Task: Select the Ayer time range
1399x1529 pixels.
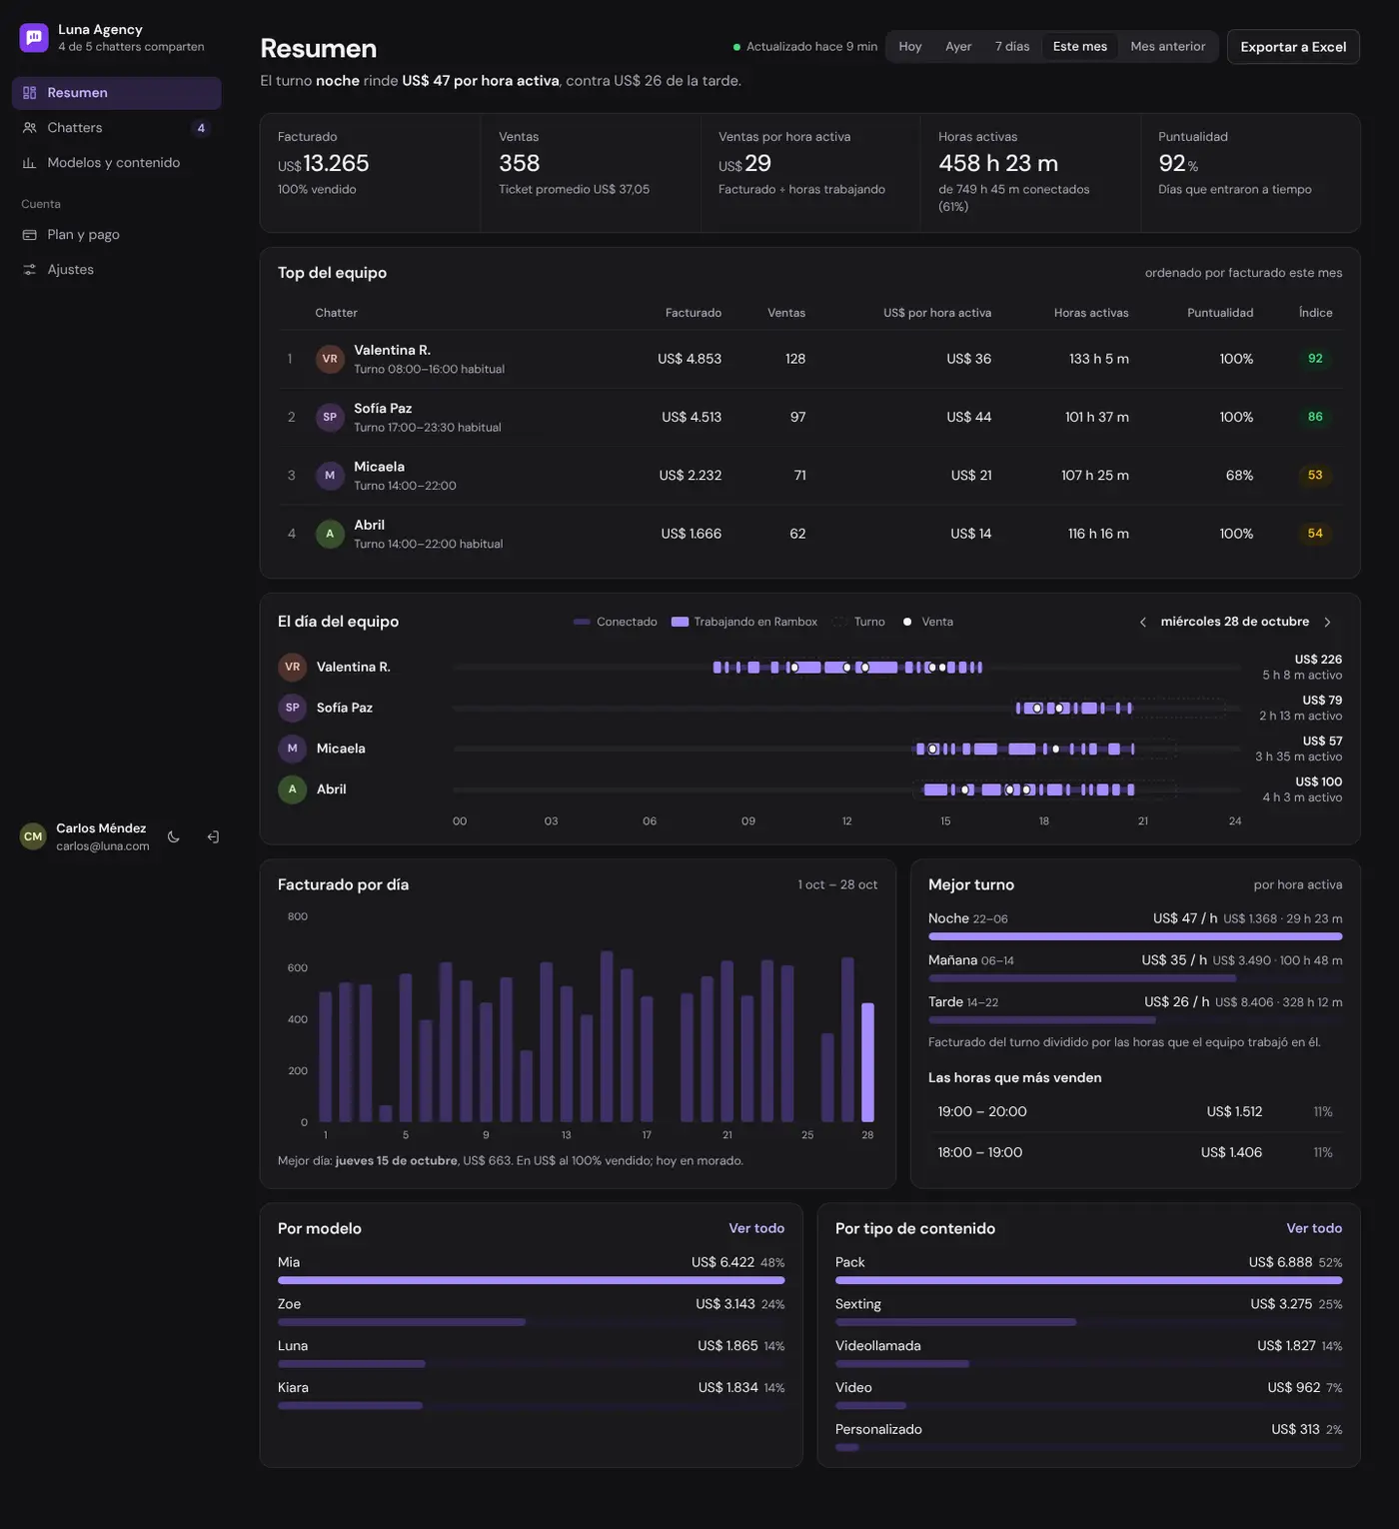Action: 958,47
